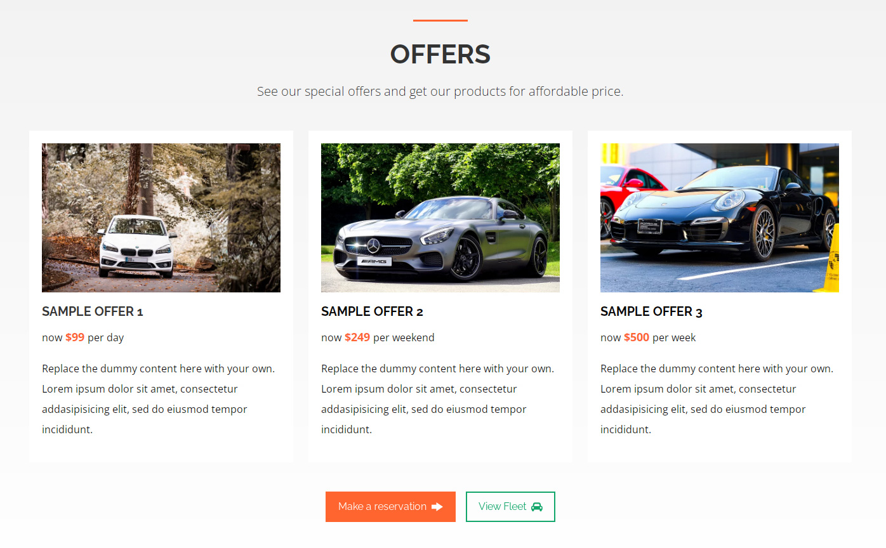Click Sample Offer 2 description paragraph

[x=438, y=399]
